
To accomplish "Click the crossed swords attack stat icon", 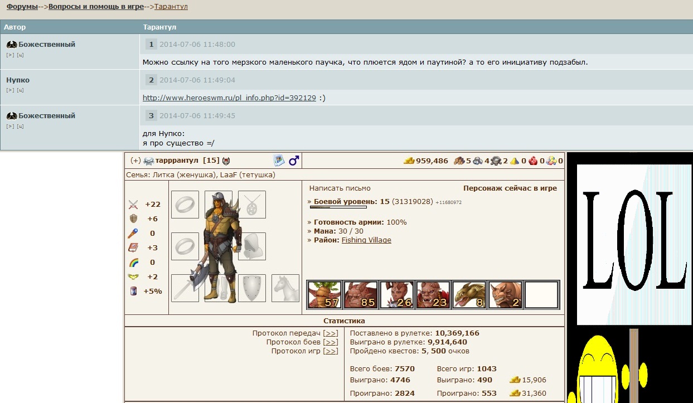I will tap(133, 205).
